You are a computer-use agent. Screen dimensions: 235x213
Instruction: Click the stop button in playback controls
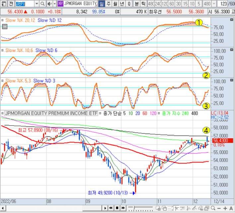(x=117, y=208)
